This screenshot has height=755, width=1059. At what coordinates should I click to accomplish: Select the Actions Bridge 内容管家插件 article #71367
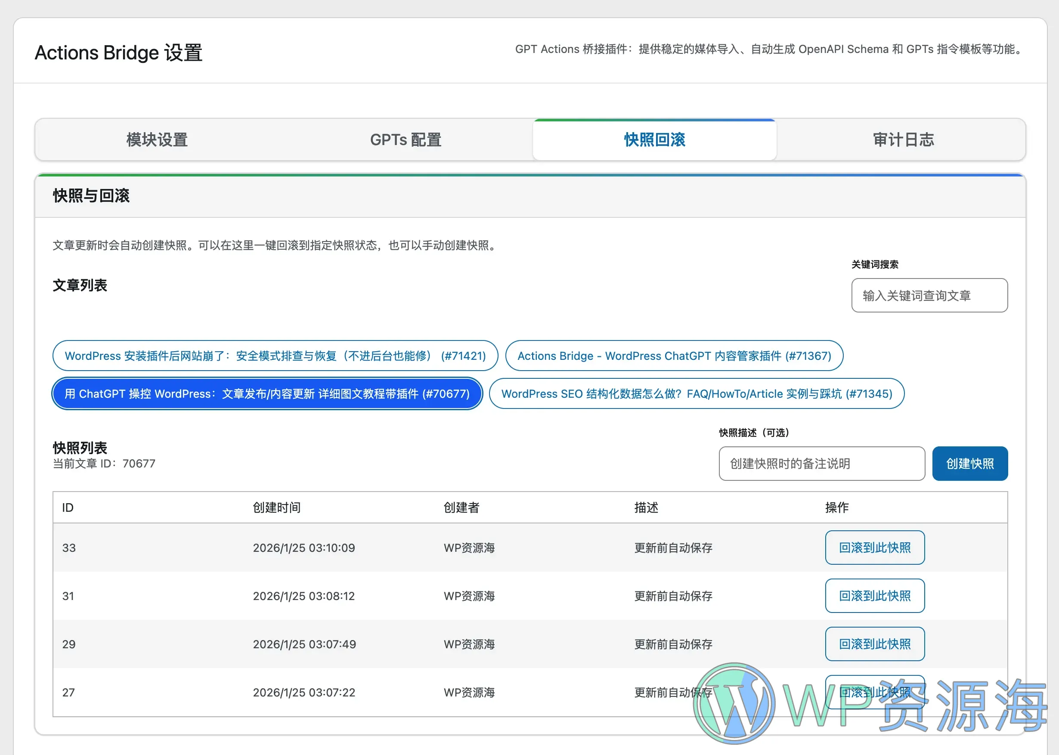pyautogui.click(x=674, y=356)
